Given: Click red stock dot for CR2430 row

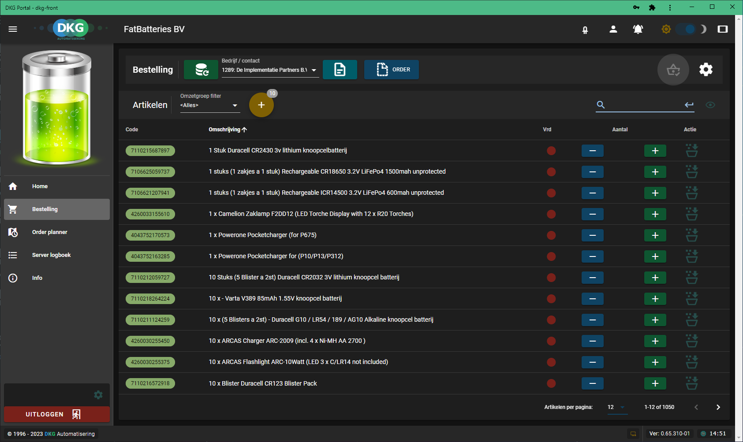Looking at the screenshot, I should coord(551,151).
